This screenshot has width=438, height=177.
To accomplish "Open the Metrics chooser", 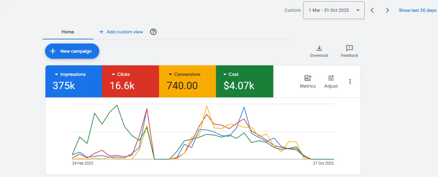I will pos(308,81).
